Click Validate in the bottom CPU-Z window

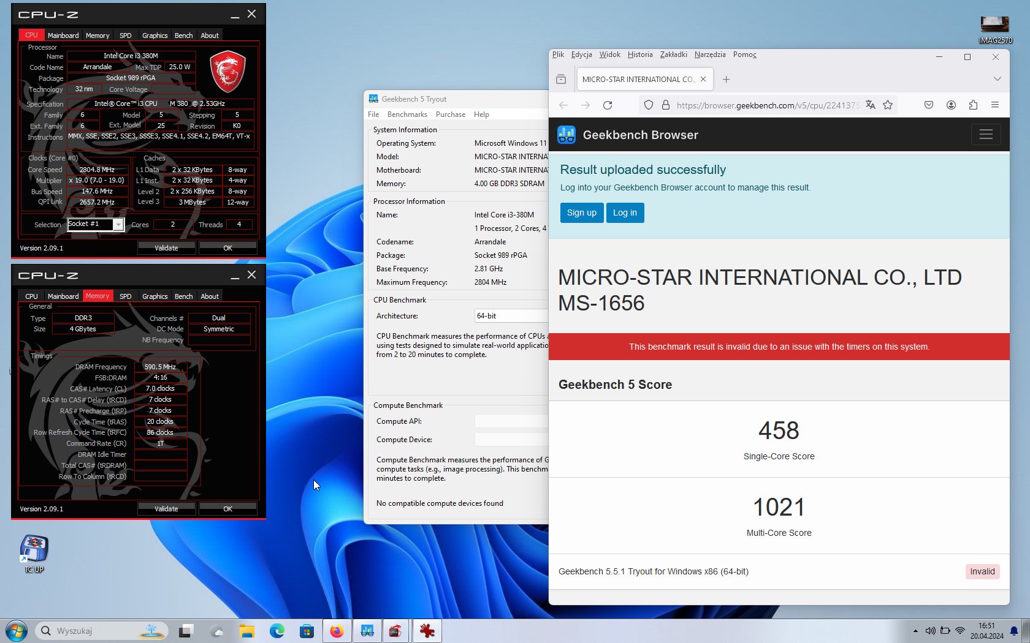(166, 509)
